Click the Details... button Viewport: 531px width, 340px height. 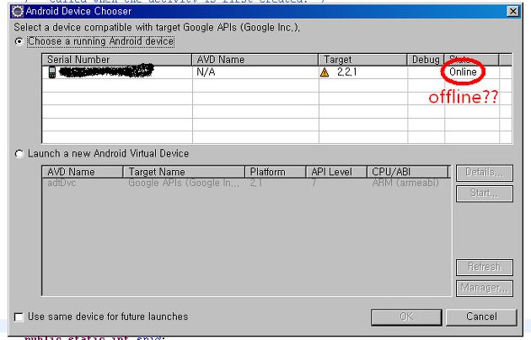[485, 173]
